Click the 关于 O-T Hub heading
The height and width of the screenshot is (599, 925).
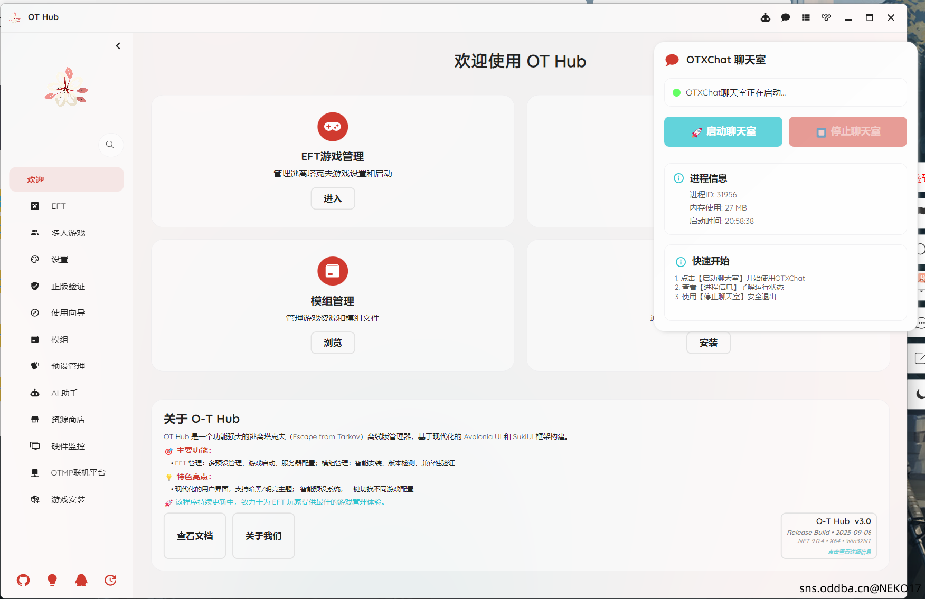202,419
